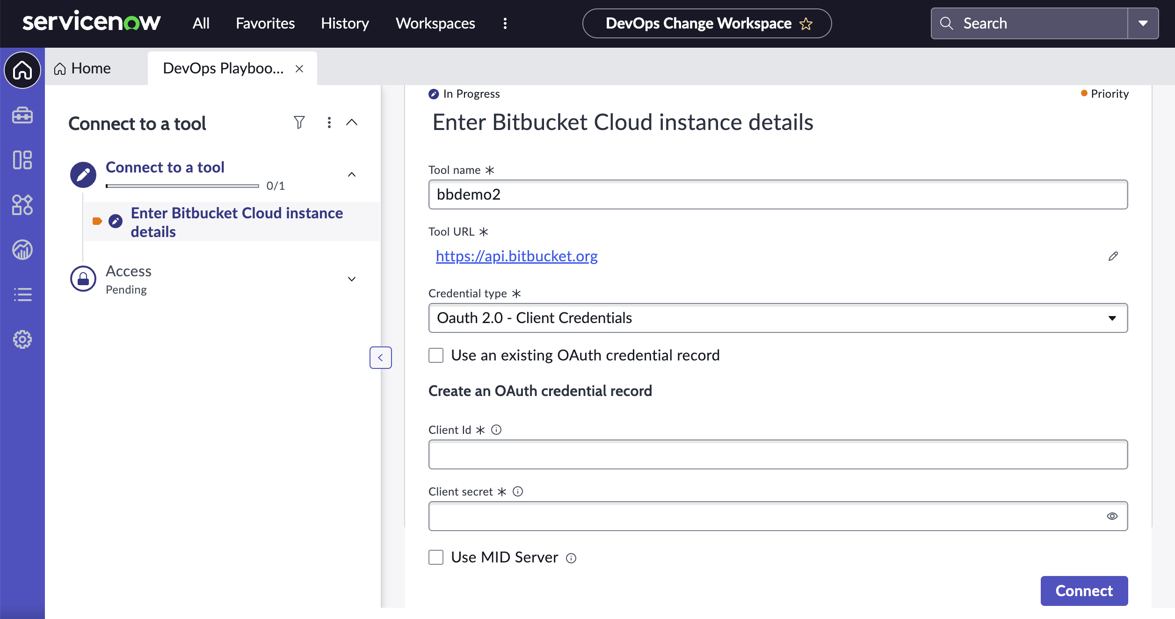The width and height of the screenshot is (1175, 619).
Task: Enable the Use MID Server checkbox
Action: point(436,557)
